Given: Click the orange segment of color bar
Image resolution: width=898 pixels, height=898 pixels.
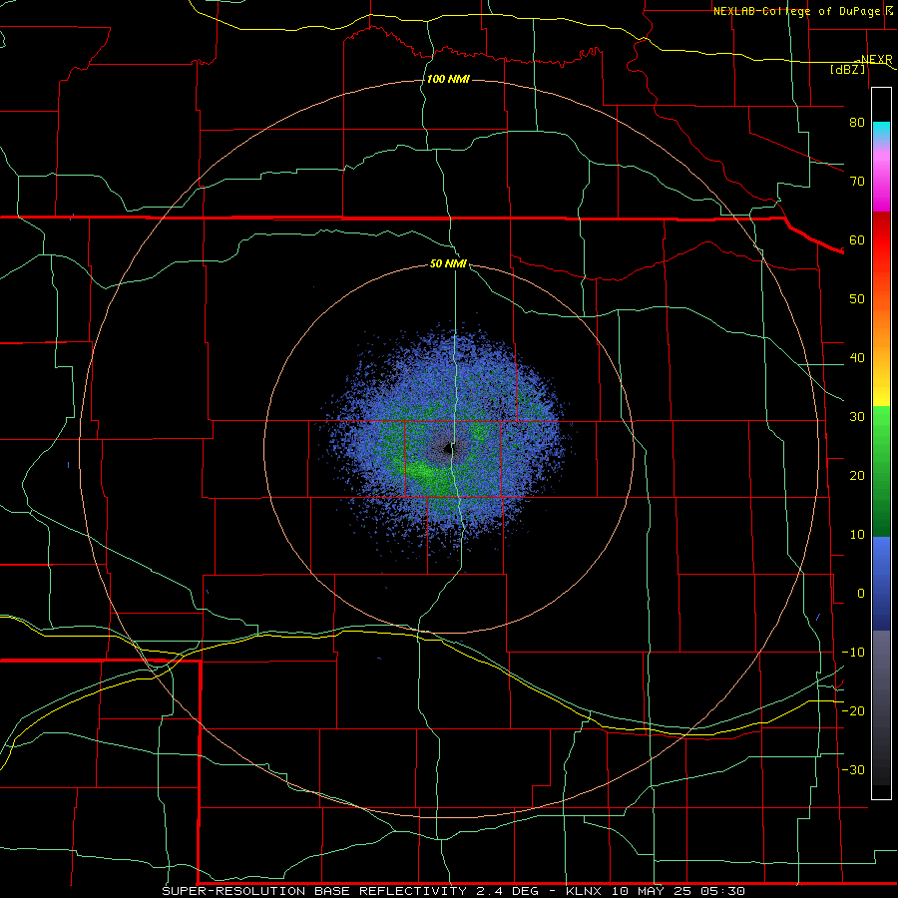Looking at the screenshot, I should pos(881,326).
